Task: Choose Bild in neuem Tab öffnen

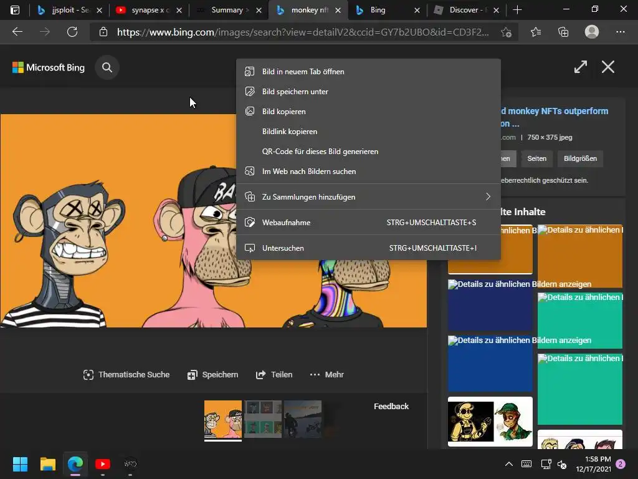Action: [x=368, y=71]
